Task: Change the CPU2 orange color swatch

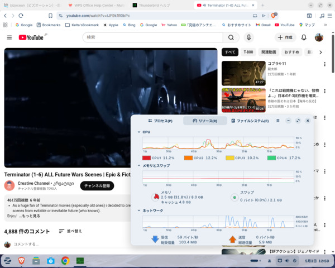Action: [x=188, y=158]
